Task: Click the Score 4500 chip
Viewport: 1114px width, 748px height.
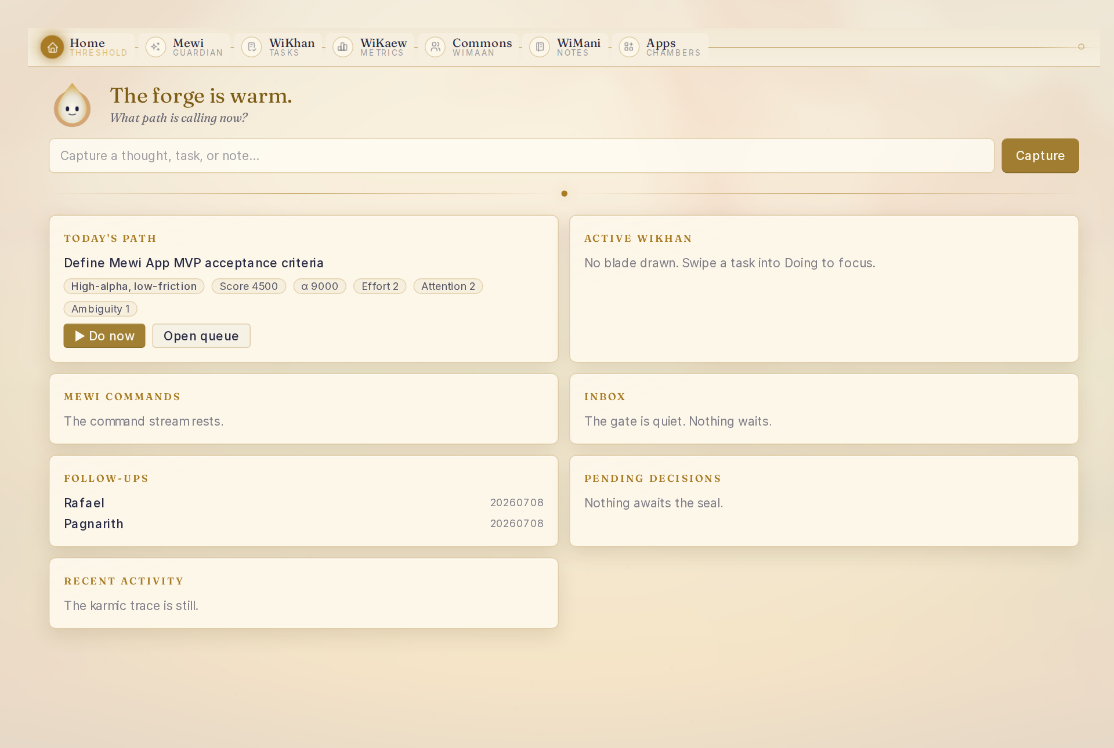Action: click(x=249, y=286)
